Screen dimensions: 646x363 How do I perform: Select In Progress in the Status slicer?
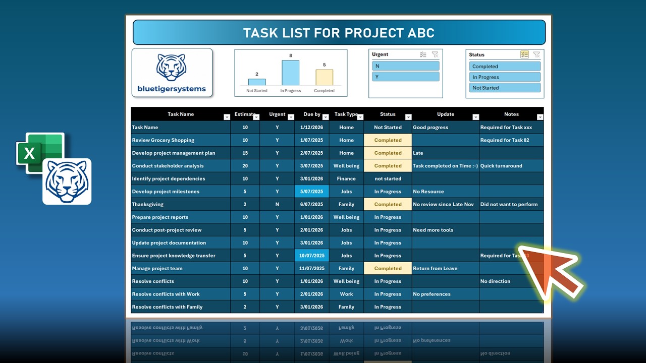tap(505, 77)
